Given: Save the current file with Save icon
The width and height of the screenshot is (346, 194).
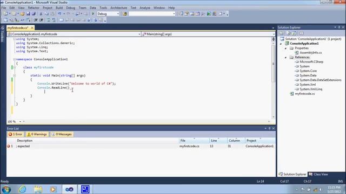Looking at the screenshot, I should pos(28,14).
